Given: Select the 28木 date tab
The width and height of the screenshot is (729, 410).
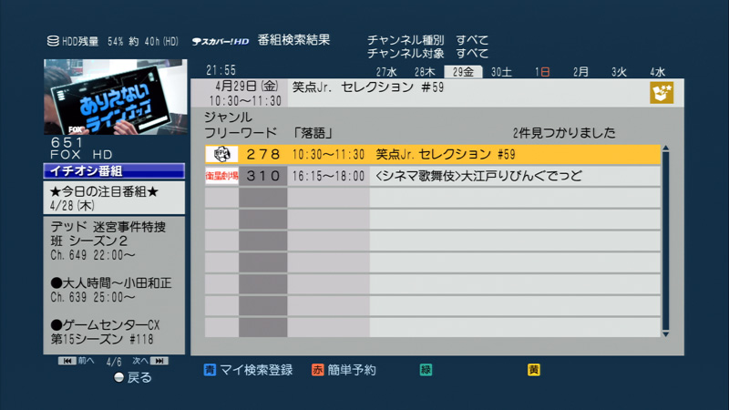Looking at the screenshot, I should (425, 72).
